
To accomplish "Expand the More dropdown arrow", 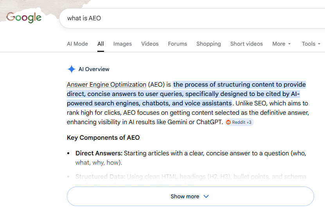I will pos(289,44).
